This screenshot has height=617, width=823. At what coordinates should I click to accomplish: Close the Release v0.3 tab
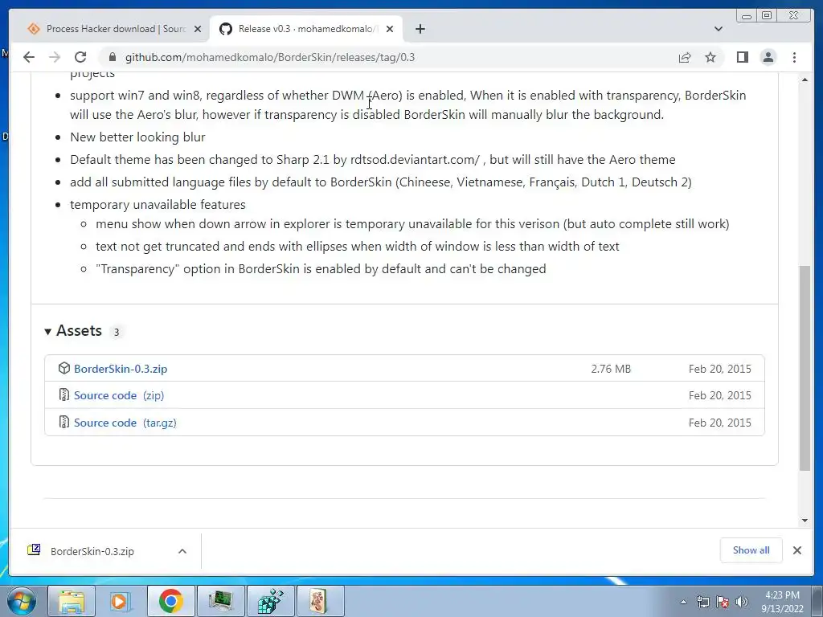(x=390, y=29)
